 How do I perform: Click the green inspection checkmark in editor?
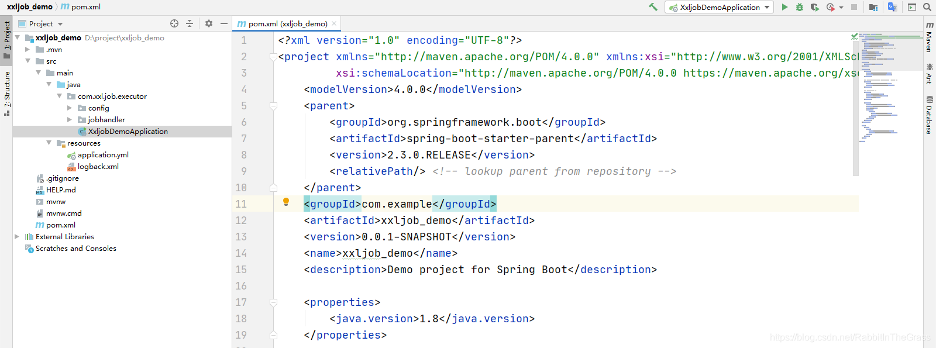855,36
